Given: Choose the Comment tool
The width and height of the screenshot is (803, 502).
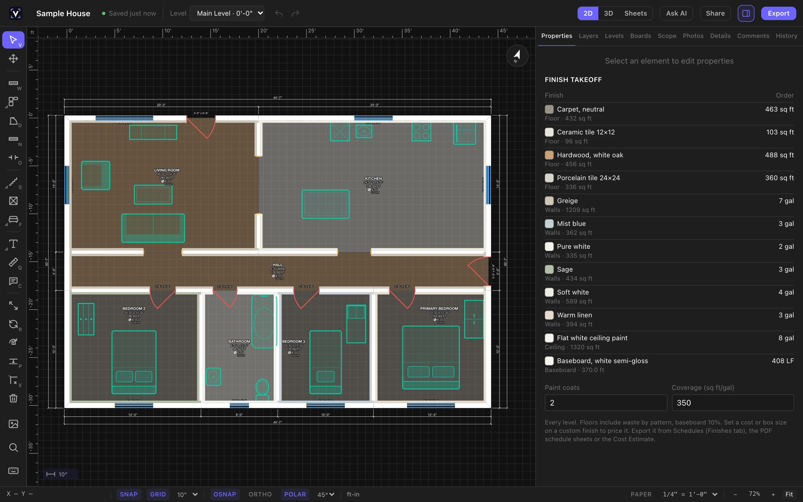Looking at the screenshot, I should click(13, 281).
